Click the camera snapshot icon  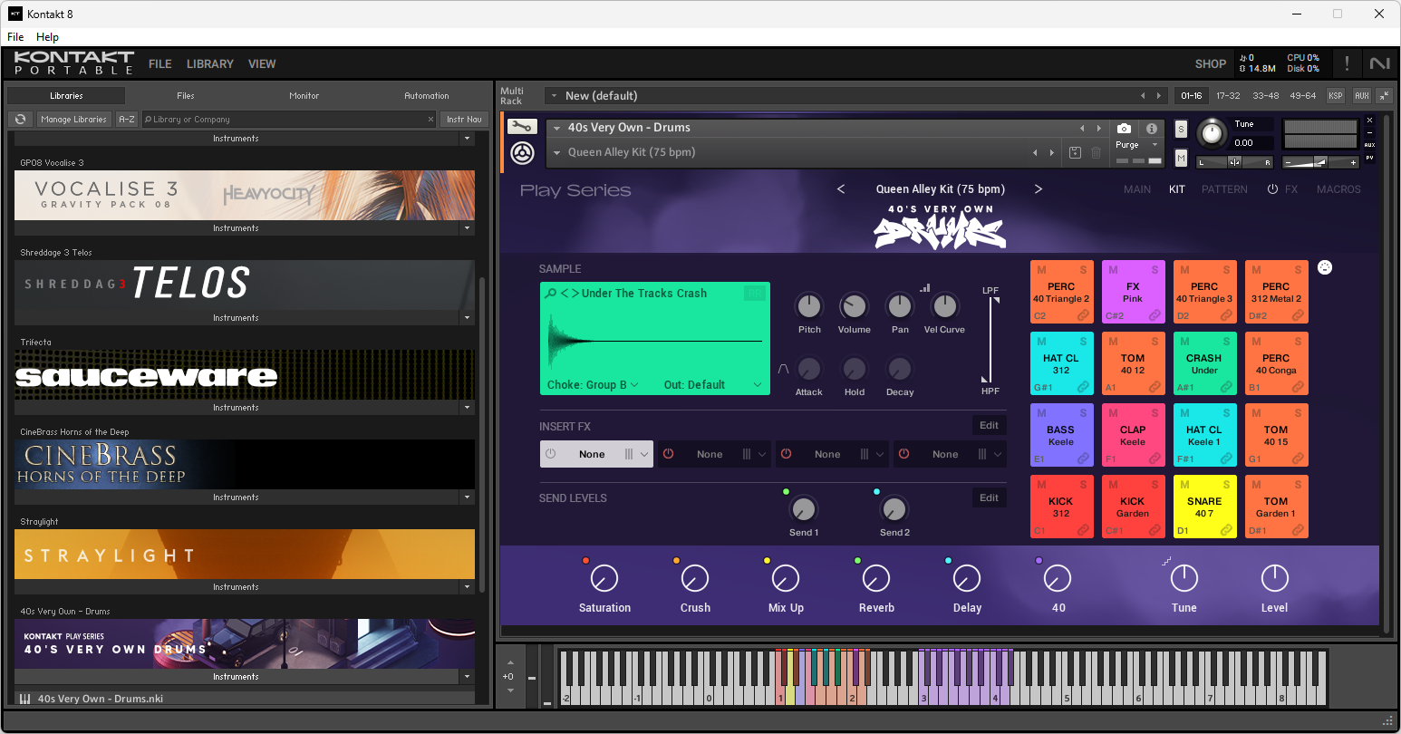[1124, 129]
